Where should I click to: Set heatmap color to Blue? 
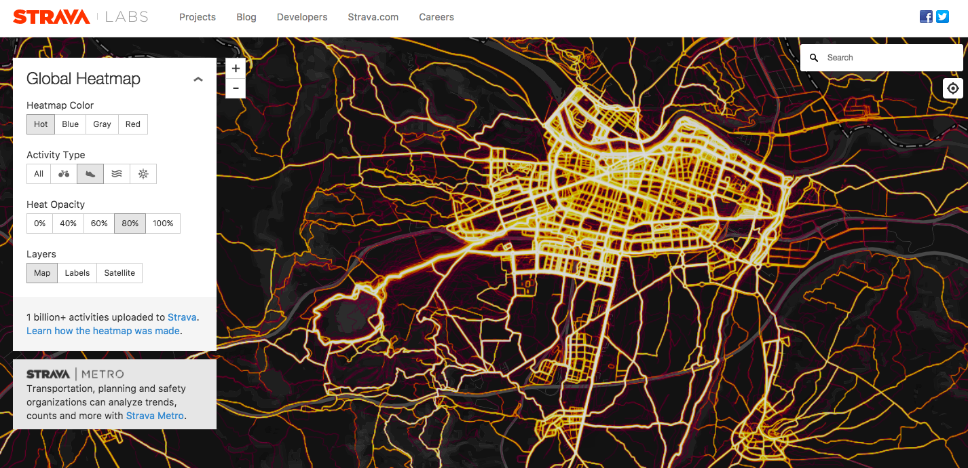coord(70,124)
